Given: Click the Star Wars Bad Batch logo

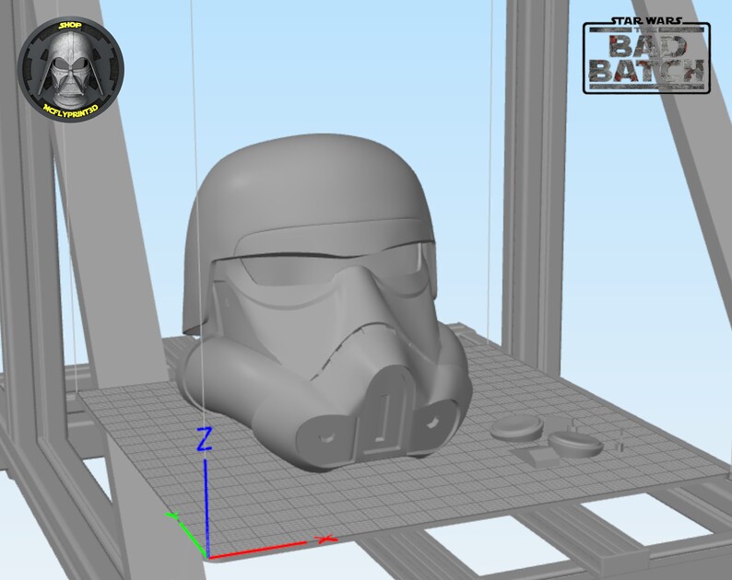Looking at the screenshot, I should tap(646, 54).
